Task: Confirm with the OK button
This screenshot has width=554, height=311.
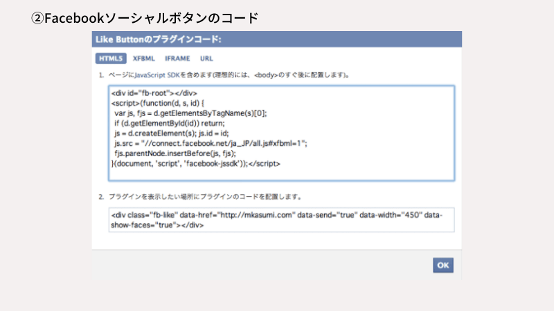Action: (x=443, y=265)
